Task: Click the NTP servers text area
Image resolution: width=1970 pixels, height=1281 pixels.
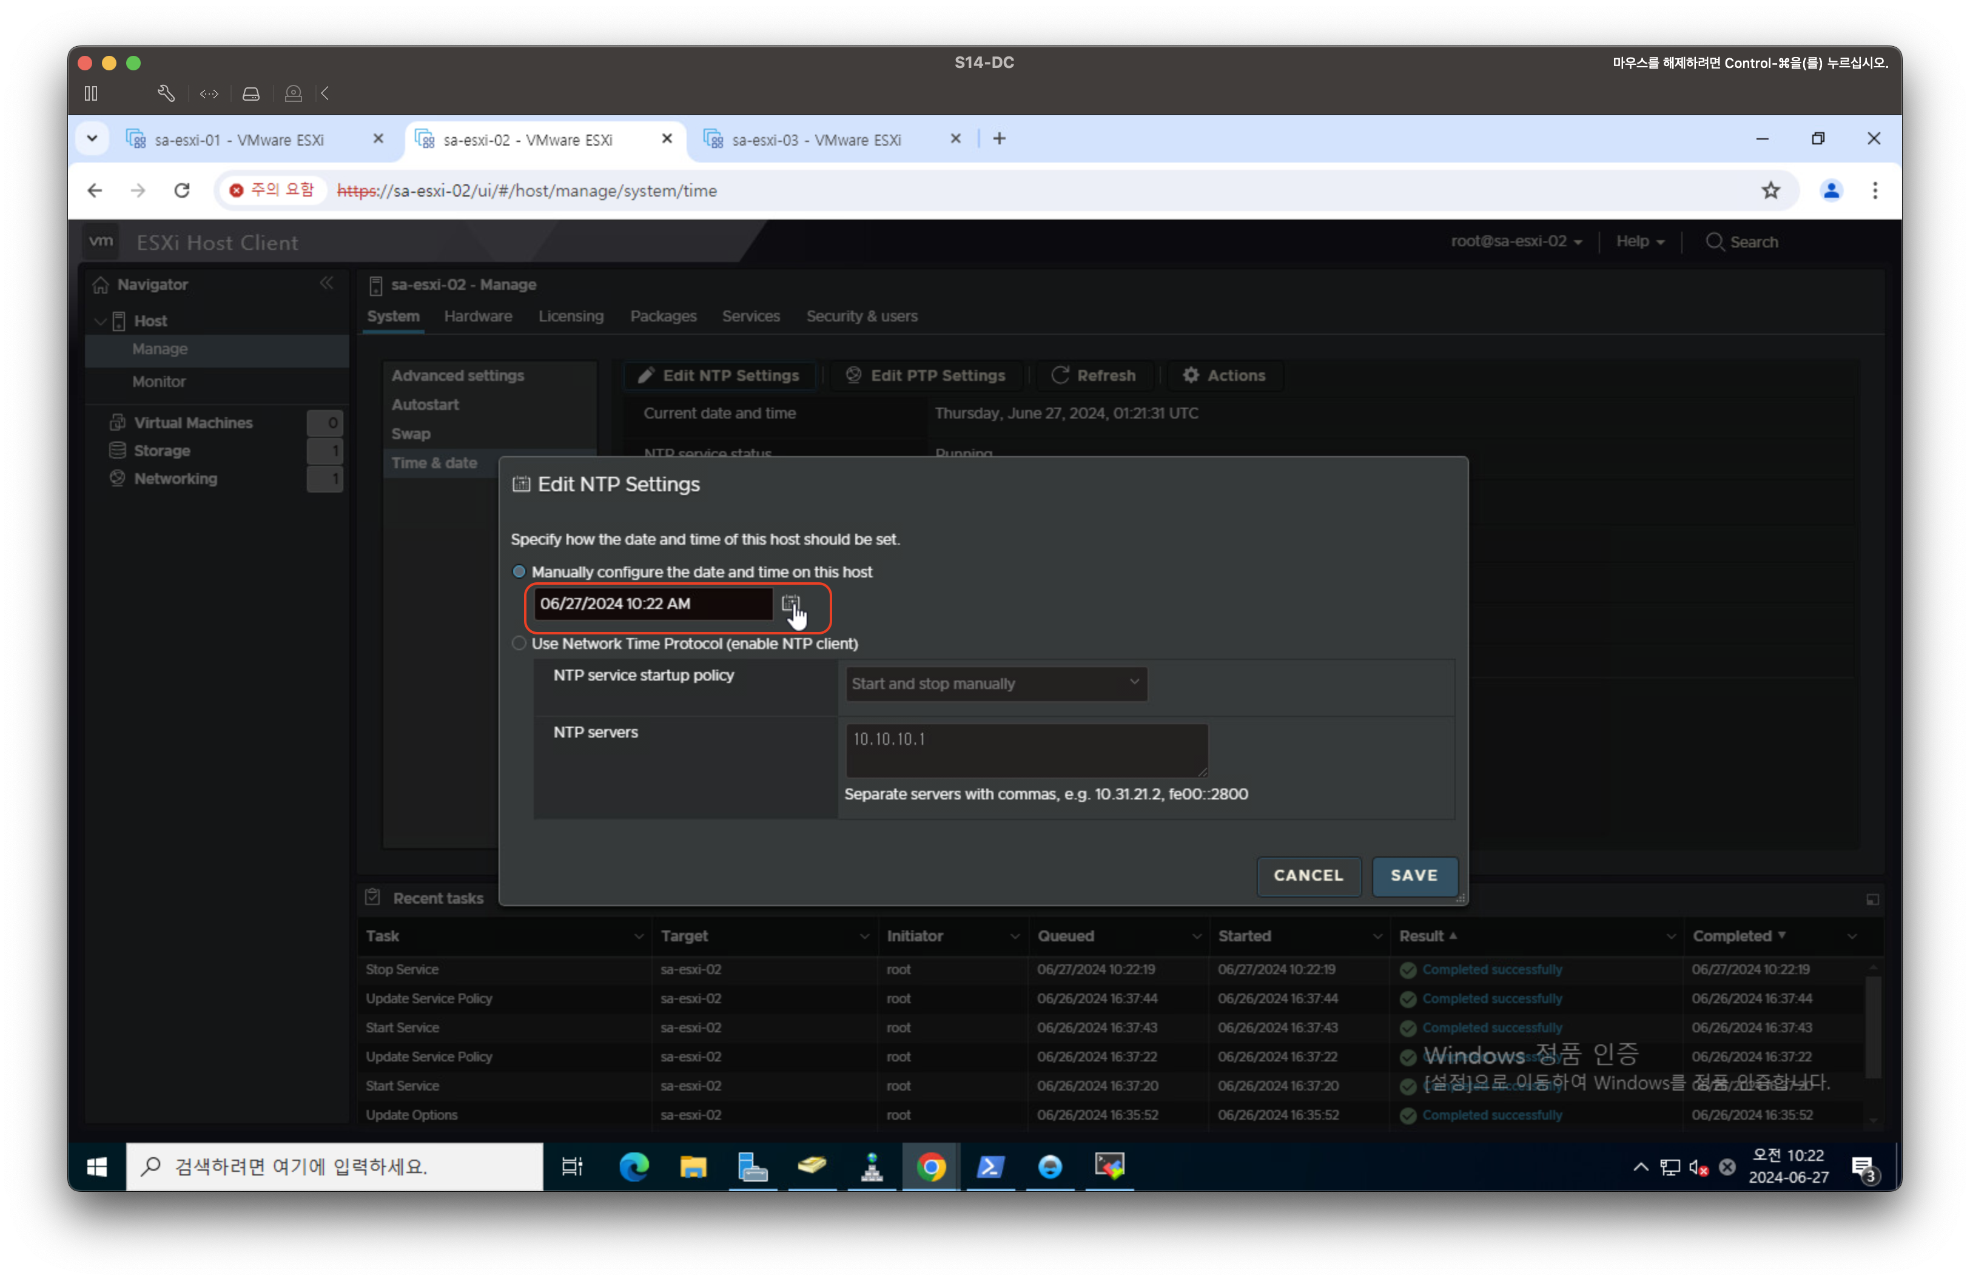Action: tap(1026, 750)
